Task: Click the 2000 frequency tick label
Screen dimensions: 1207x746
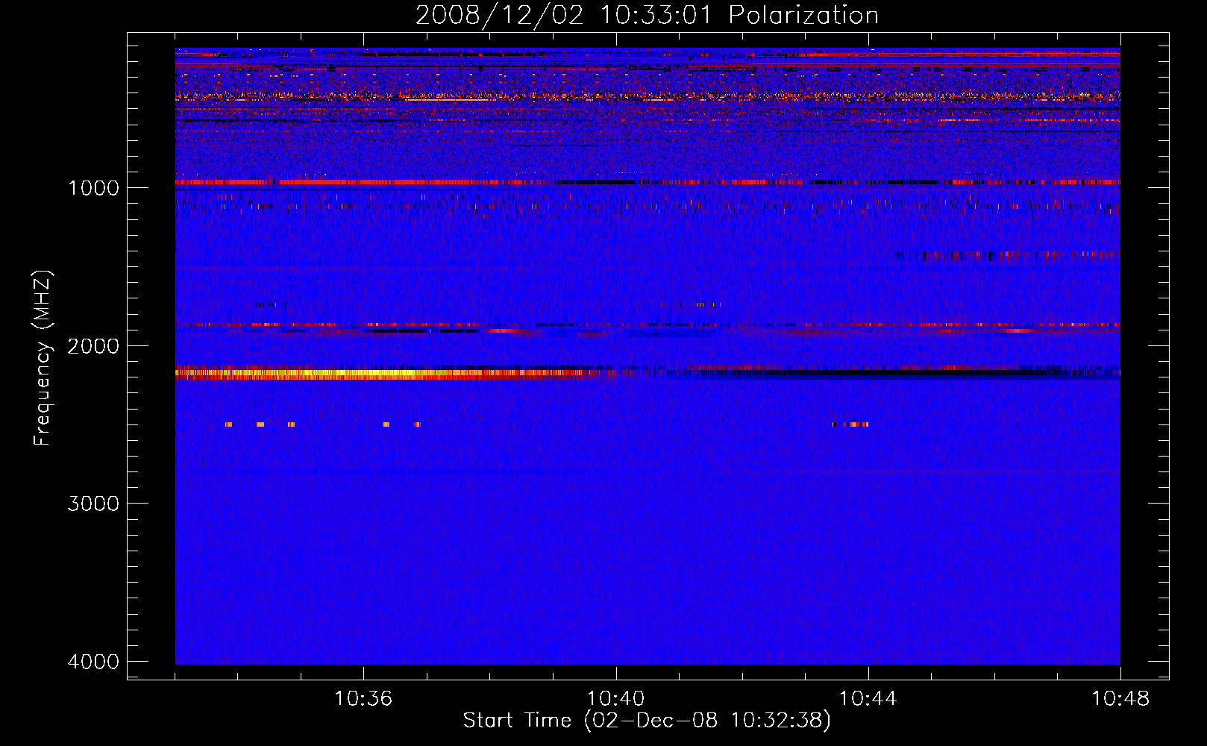Action: (x=93, y=345)
